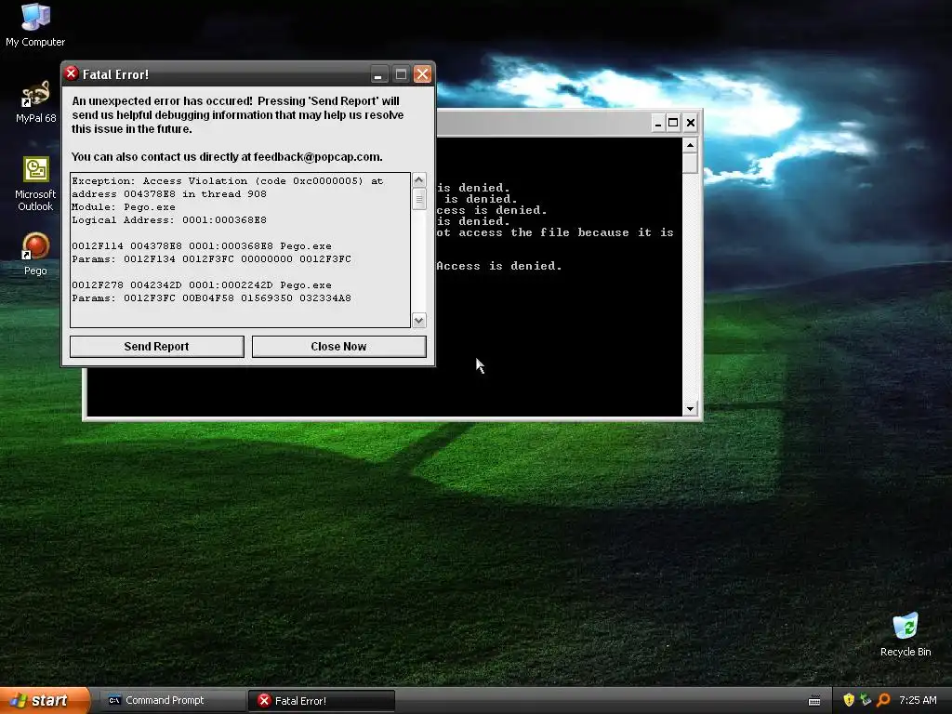Click Close Now button

[x=338, y=347]
